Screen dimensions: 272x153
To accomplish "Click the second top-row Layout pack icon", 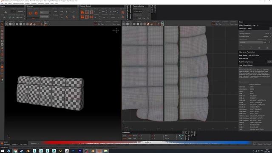I will 87,12.
